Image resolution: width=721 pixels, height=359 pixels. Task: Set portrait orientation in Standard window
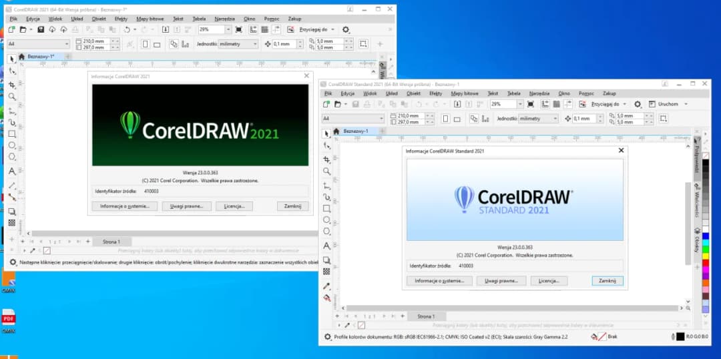point(445,119)
